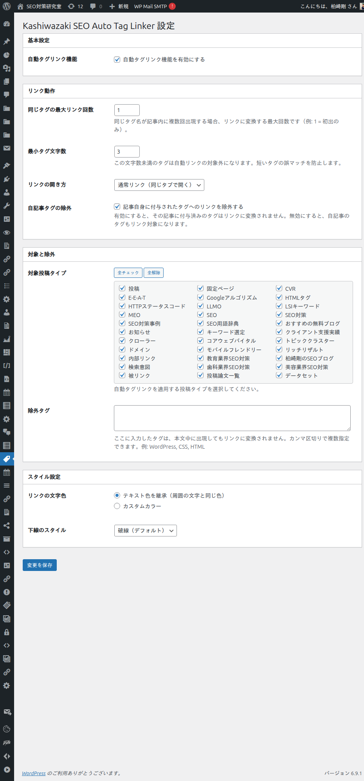The height and width of the screenshot is (781, 364).
Task: Select カスタムカラー radio button
Action: pos(117,506)
